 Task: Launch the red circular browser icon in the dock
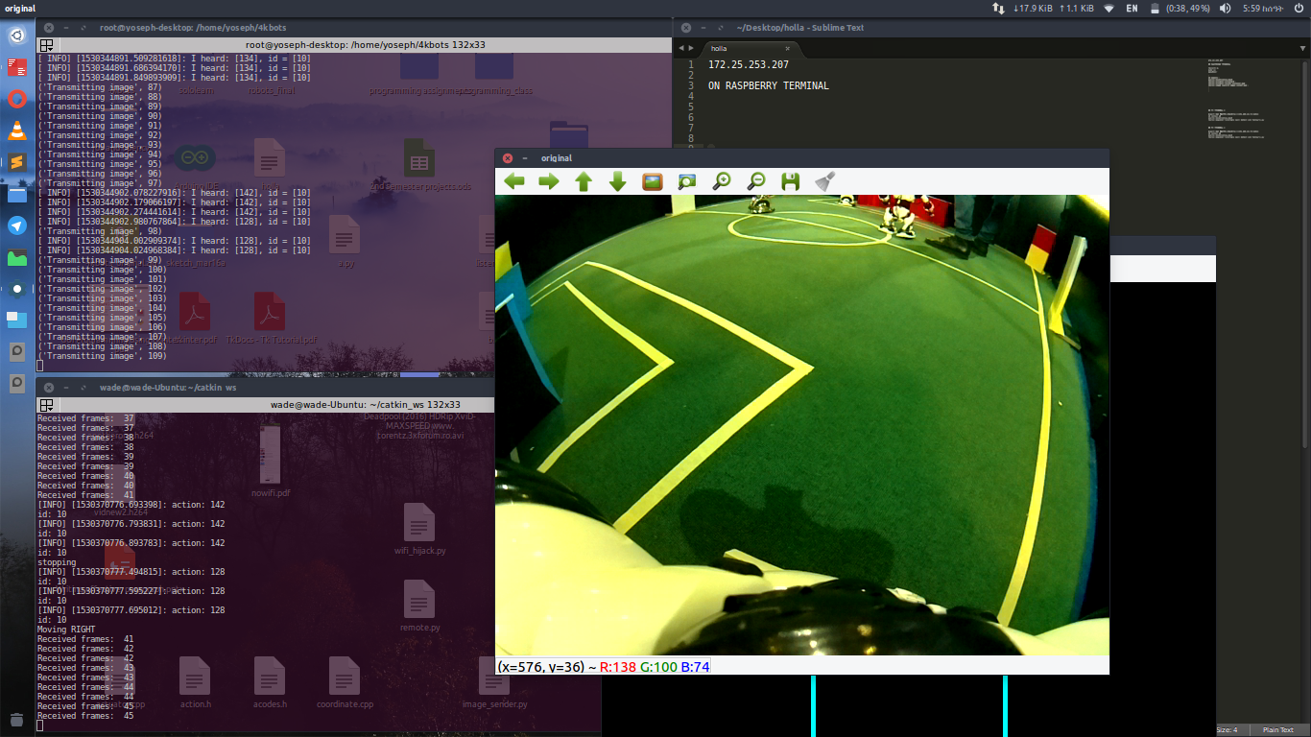17,99
